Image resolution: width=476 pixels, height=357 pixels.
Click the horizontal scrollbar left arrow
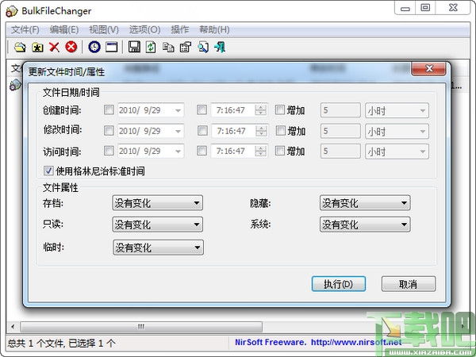pyautogui.click(x=13, y=327)
